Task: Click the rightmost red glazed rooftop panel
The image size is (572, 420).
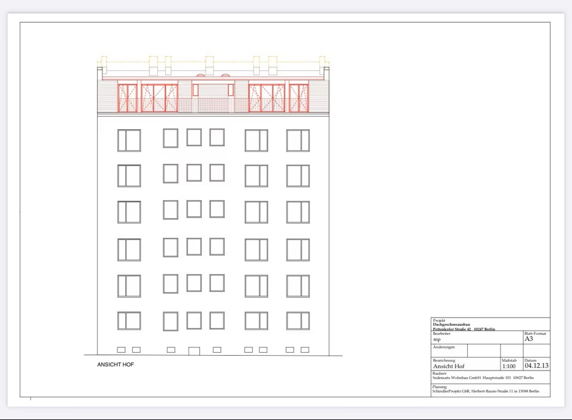Action: 299,98
